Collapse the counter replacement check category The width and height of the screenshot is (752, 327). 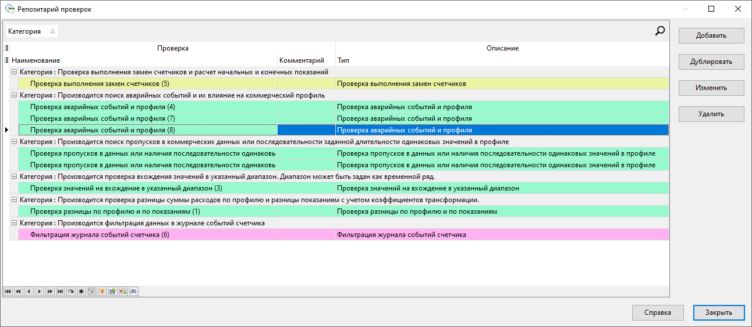click(15, 72)
